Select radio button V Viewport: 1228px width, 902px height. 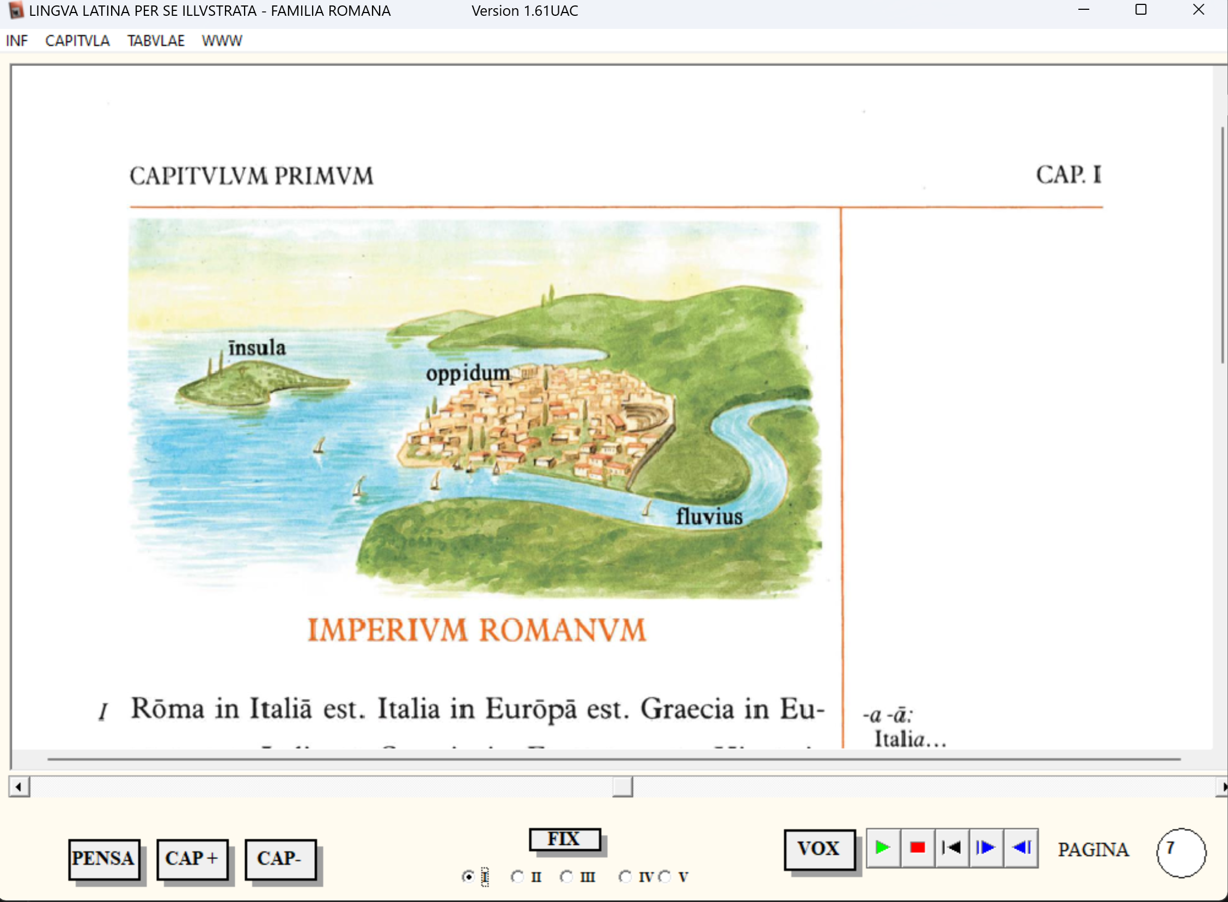[x=664, y=877]
